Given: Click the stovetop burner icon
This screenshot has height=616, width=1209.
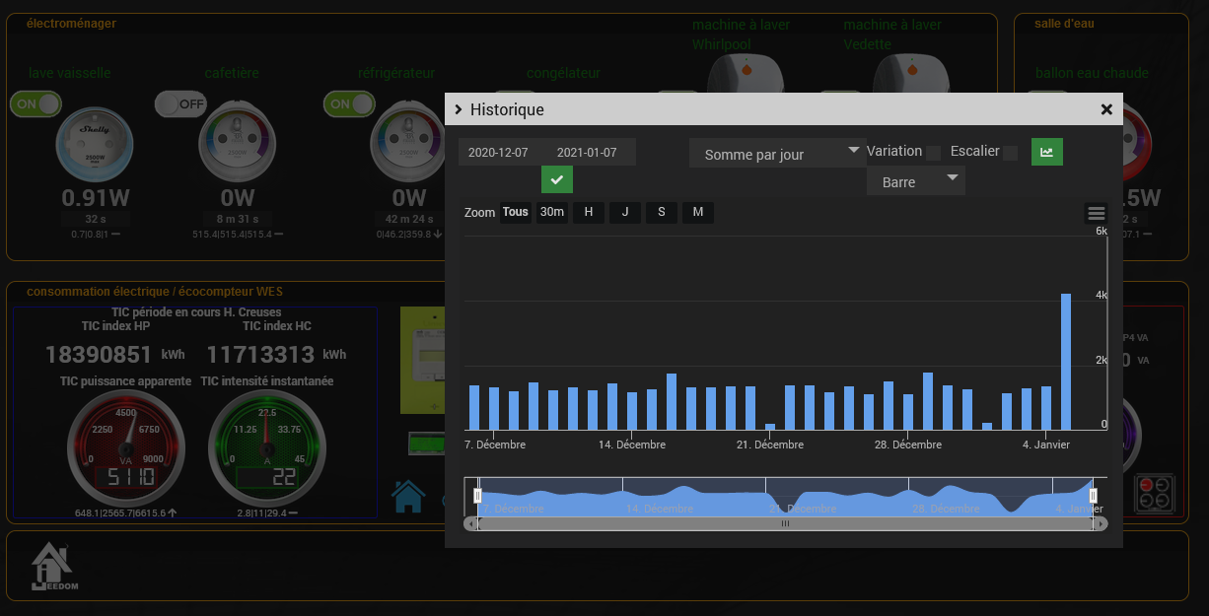Looking at the screenshot, I should pos(1154,494).
